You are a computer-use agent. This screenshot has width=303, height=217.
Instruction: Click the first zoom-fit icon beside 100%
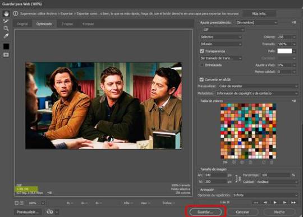pos(17,203)
